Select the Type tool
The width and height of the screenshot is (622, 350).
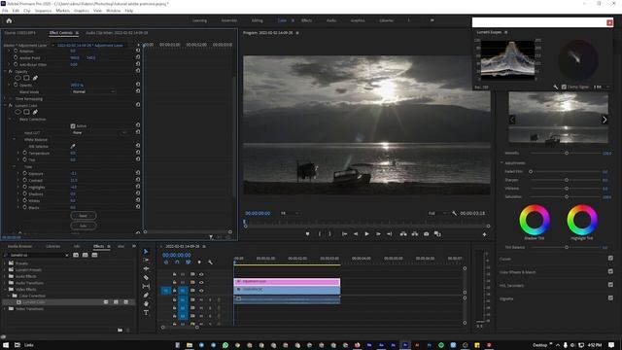(146, 312)
